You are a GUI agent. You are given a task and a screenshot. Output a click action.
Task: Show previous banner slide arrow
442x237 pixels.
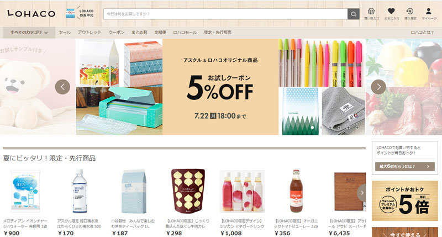click(62, 87)
